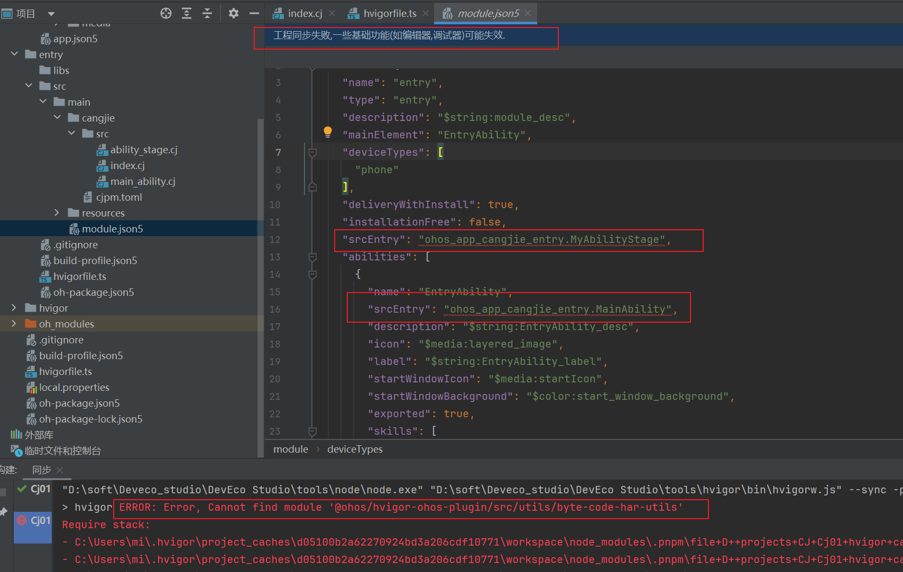Close the hvigorfile.ts tab
The width and height of the screenshot is (903, 572).
point(426,14)
